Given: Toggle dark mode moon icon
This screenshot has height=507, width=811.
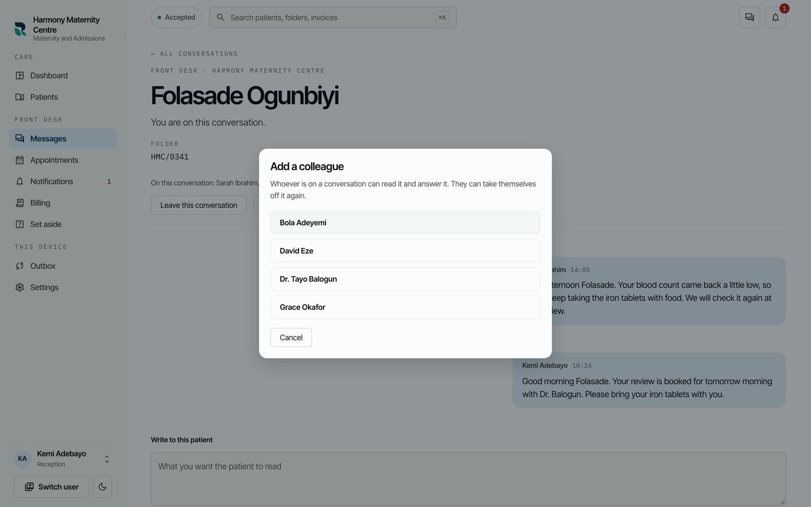Looking at the screenshot, I should tap(103, 487).
